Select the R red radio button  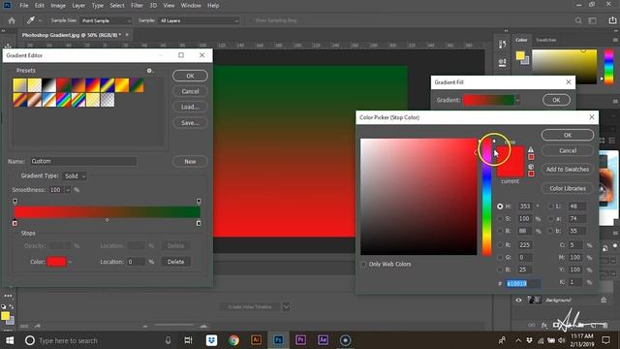(x=500, y=245)
